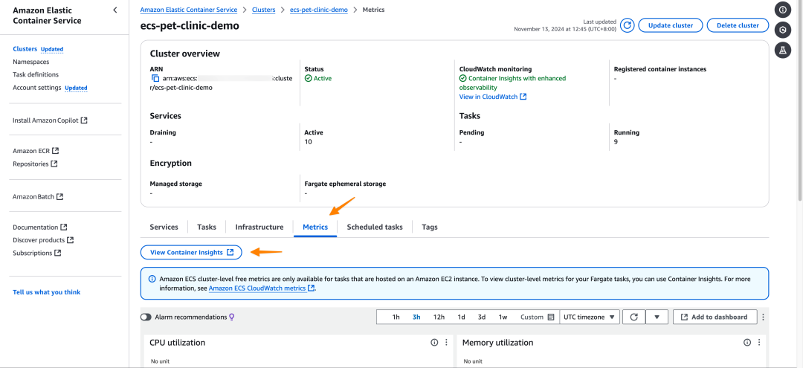Open Account settings in the sidebar
The height and width of the screenshot is (368, 803).
[x=37, y=88]
